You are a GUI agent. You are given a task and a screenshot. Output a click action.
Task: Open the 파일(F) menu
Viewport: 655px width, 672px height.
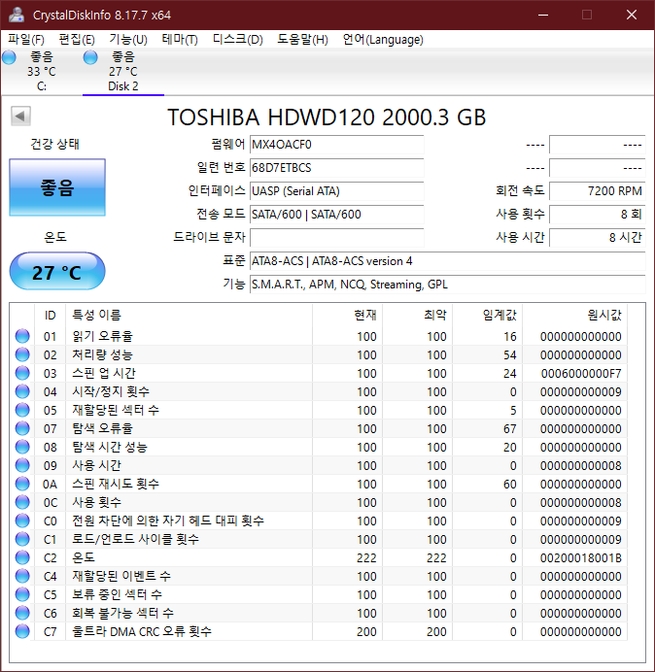(x=26, y=40)
